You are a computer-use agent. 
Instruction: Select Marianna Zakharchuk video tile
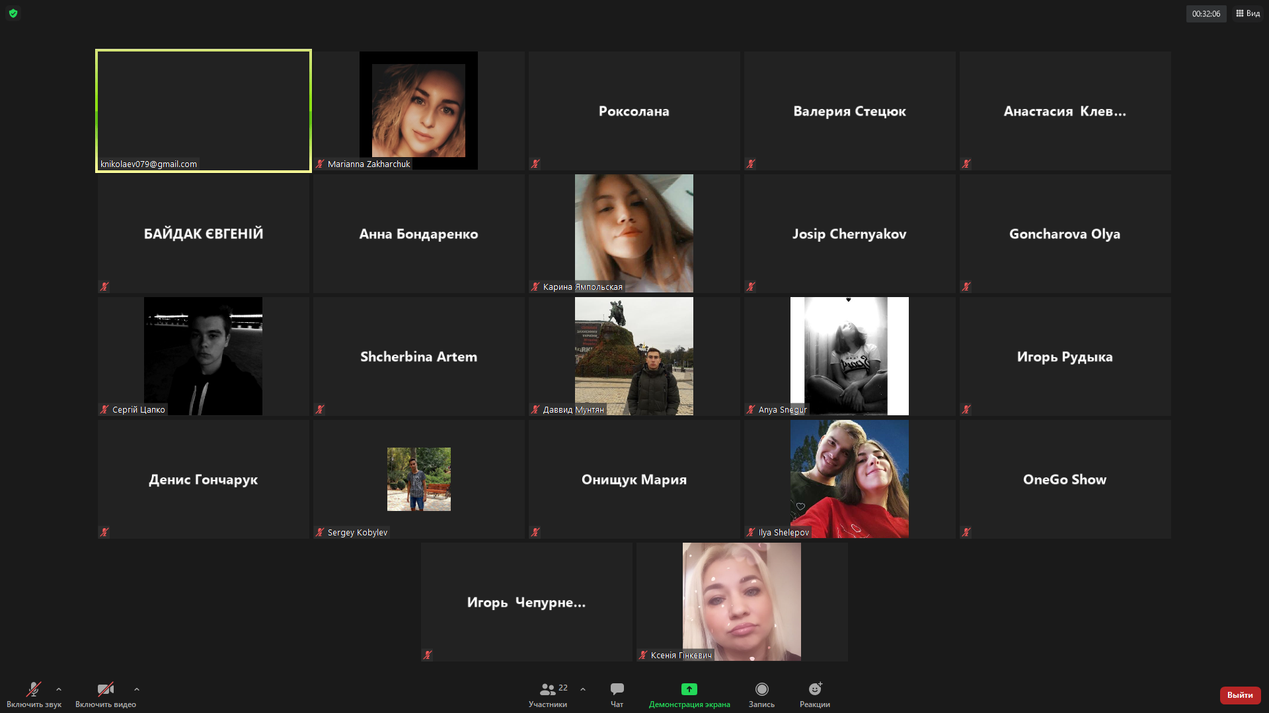(418, 110)
